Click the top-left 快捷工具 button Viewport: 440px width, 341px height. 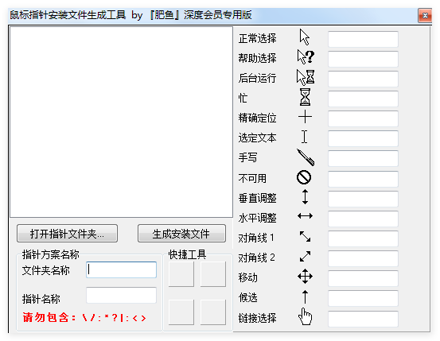(181, 274)
